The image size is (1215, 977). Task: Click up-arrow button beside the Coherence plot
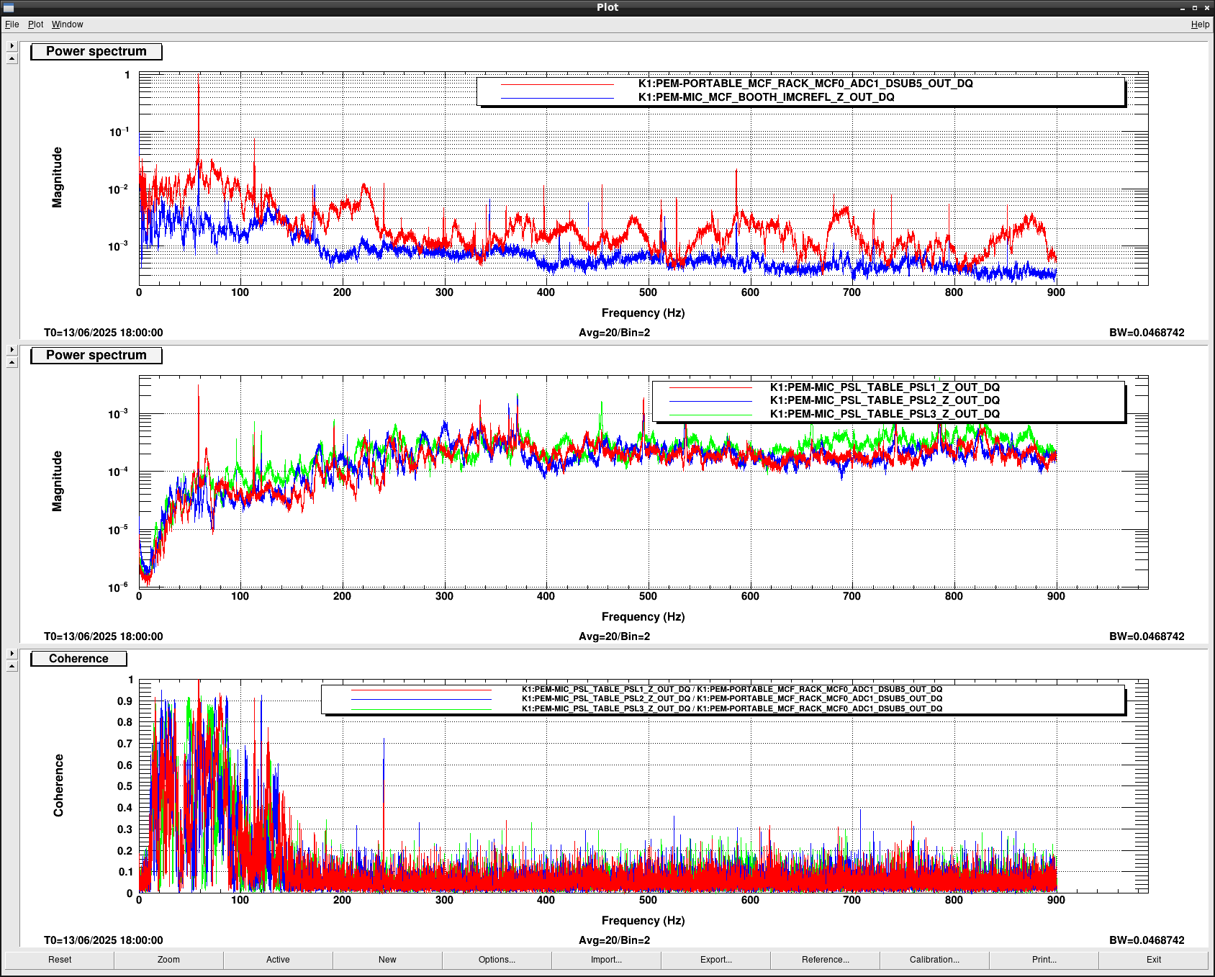coord(12,667)
